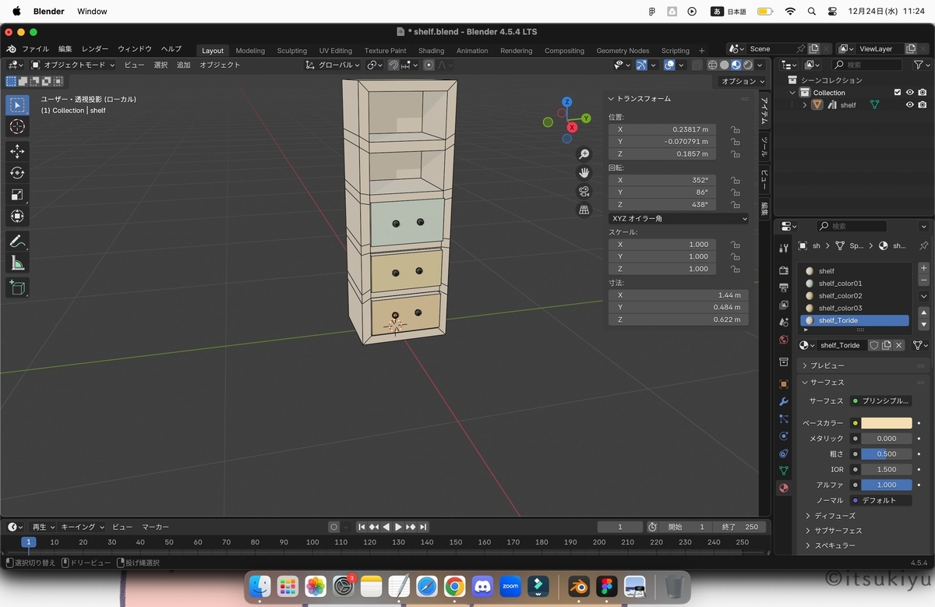Select the Measure tool
Viewport: 935px width, 607px height.
(x=17, y=263)
